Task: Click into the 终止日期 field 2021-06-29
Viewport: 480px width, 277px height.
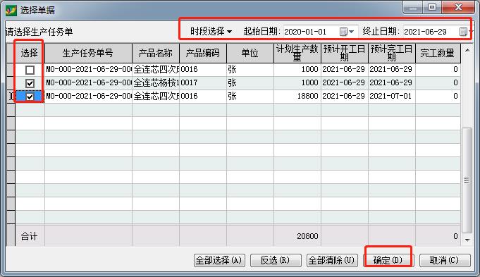Action: coord(431,32)
